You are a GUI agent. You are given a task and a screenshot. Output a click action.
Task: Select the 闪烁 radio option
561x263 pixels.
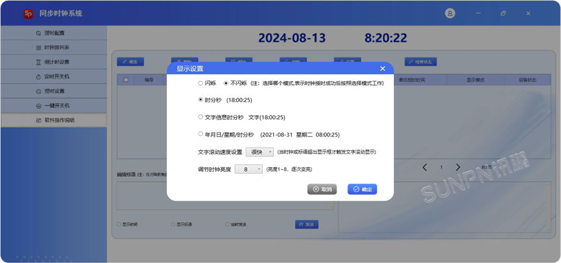200,83
